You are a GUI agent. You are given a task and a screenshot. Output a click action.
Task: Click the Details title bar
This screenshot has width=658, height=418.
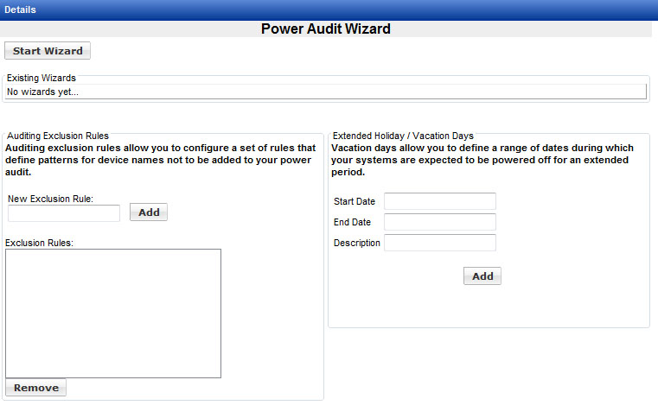[20, 9]
